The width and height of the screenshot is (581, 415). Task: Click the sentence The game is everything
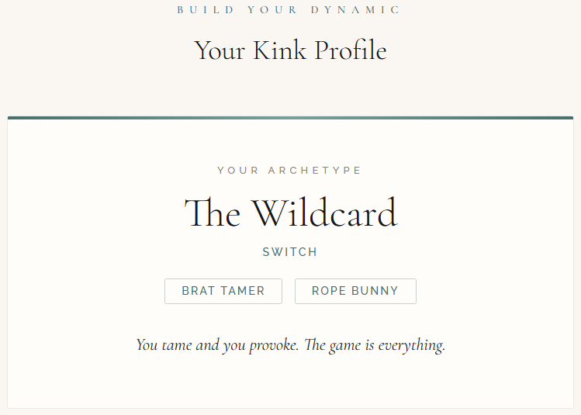tap(375, 345)
